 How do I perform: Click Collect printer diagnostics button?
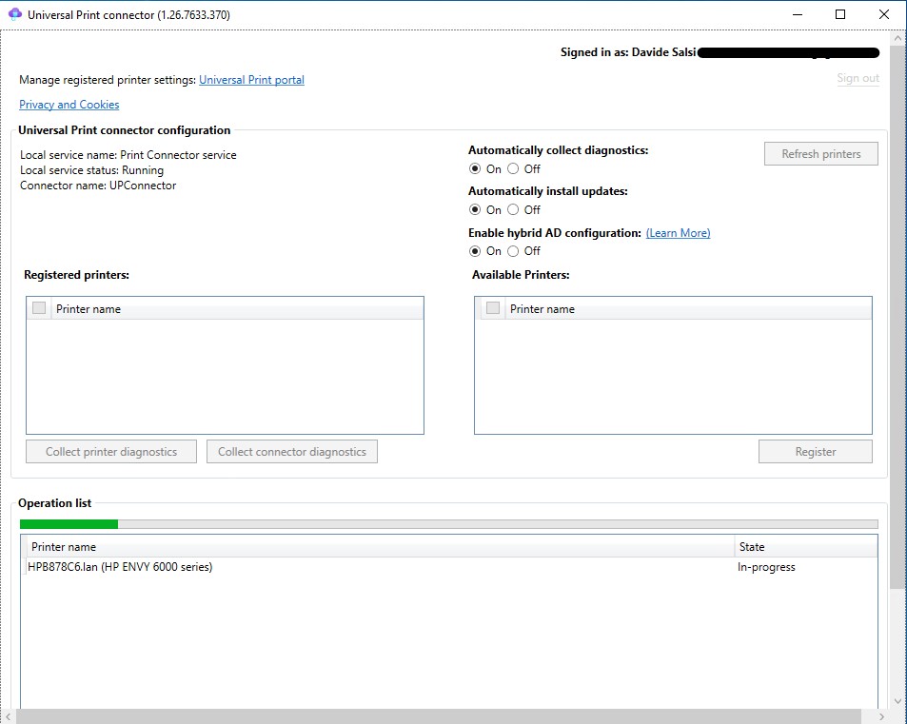tap(111, 452)
